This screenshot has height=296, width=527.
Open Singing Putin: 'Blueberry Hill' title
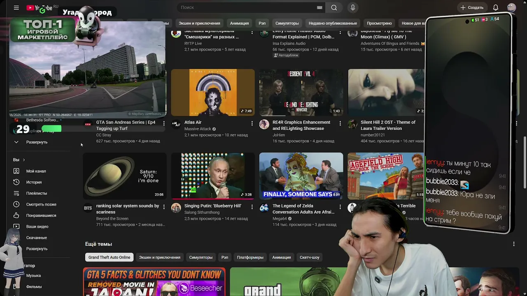[x=213, y=206]
